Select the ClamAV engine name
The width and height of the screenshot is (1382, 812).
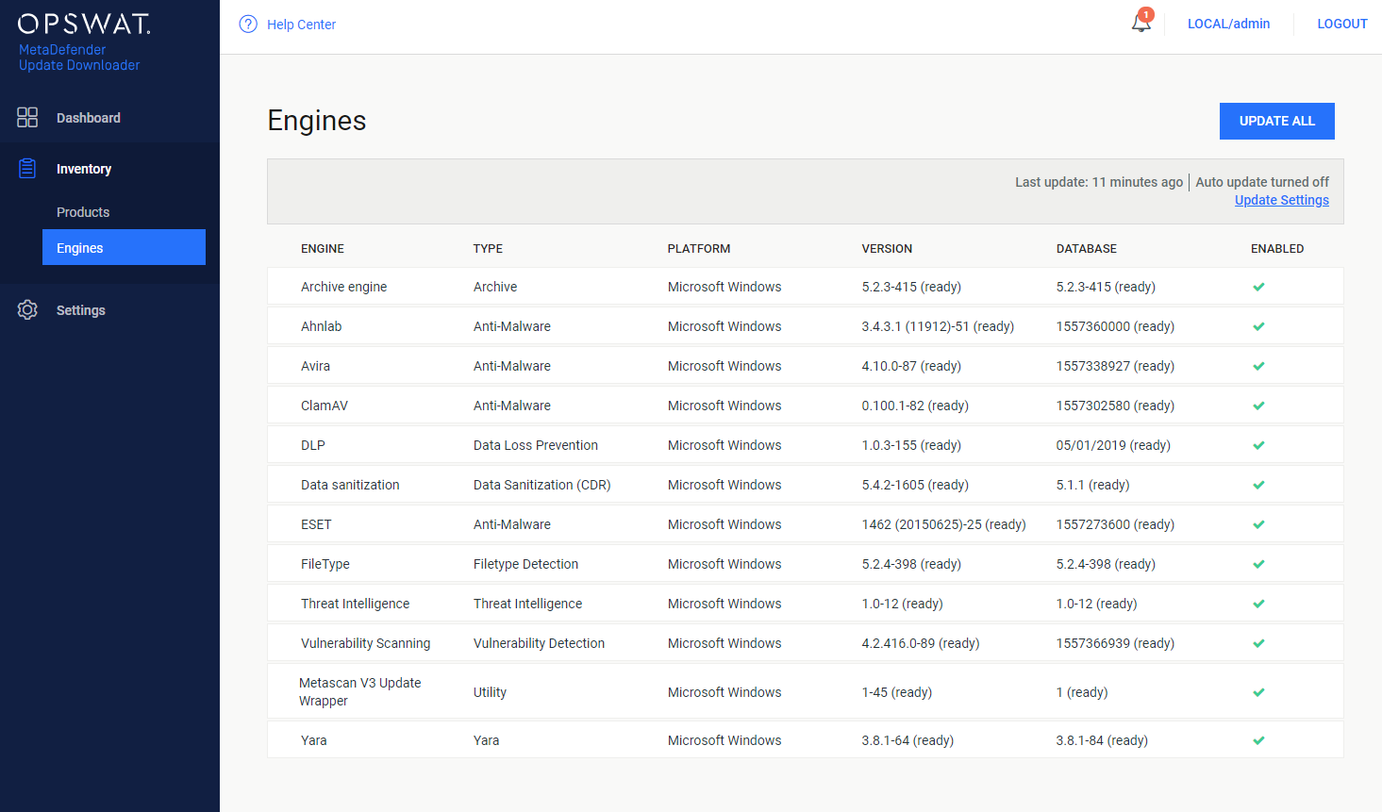pos(325,406)
